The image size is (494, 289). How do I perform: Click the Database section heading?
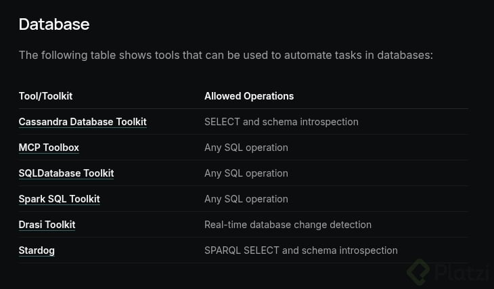tap(54, 24)
